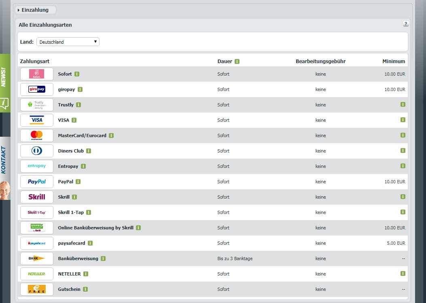This screenshot has width=426, height=303.
Task: Click the Banküberweisung payment method name
Action: 78,259
